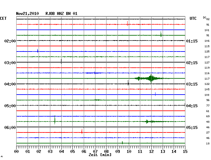Select DC value 122

tap(207, 84)
